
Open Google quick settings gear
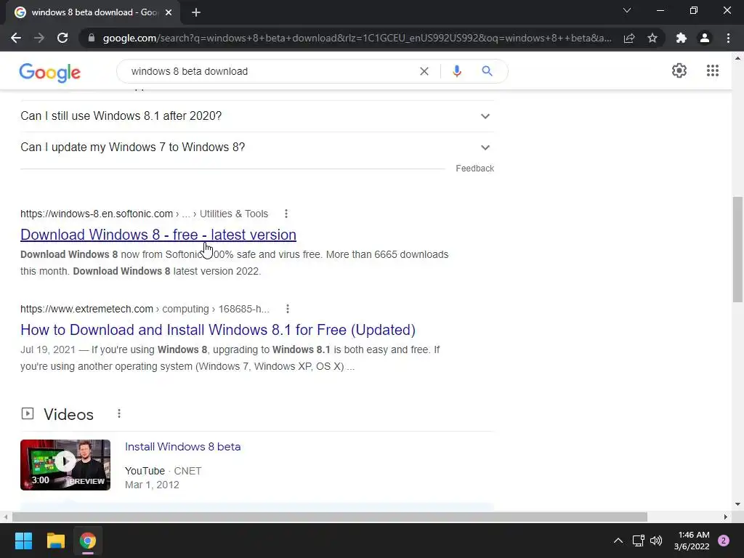pos(679,70)
